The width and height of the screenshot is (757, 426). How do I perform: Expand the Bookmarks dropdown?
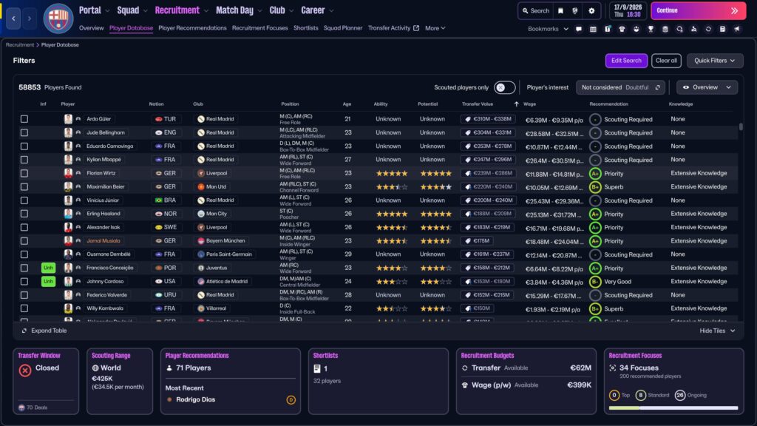tap(548, 29)
